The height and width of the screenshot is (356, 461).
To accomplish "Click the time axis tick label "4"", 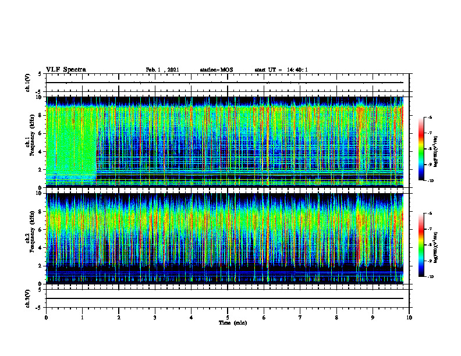I will (192, 318).
